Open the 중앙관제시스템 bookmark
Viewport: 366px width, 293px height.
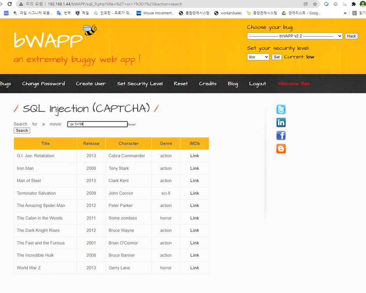(262, 13)
